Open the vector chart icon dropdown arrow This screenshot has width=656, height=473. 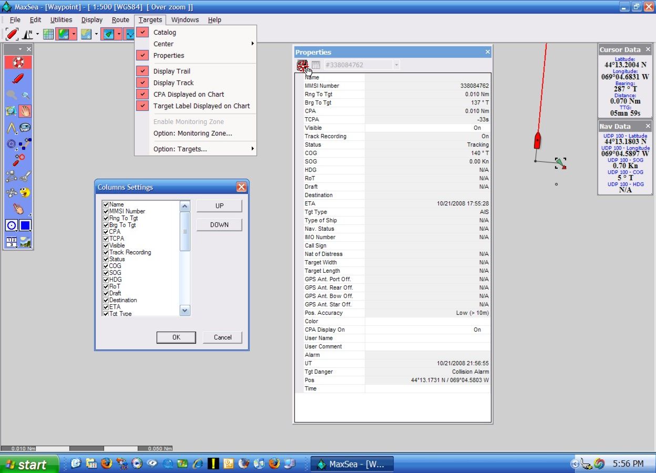(x=74, y=34)
